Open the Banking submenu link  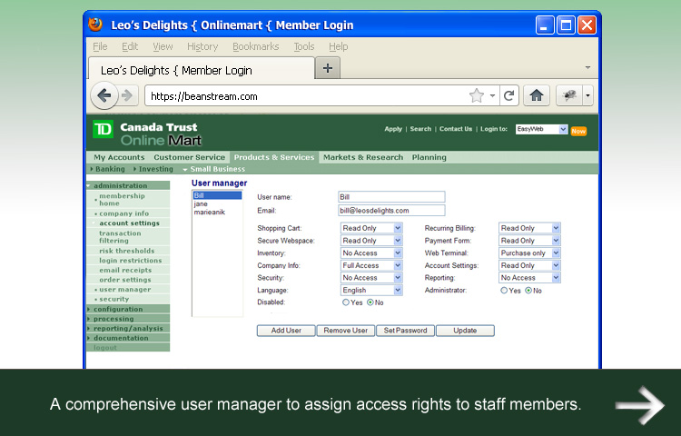click(108, 169)
